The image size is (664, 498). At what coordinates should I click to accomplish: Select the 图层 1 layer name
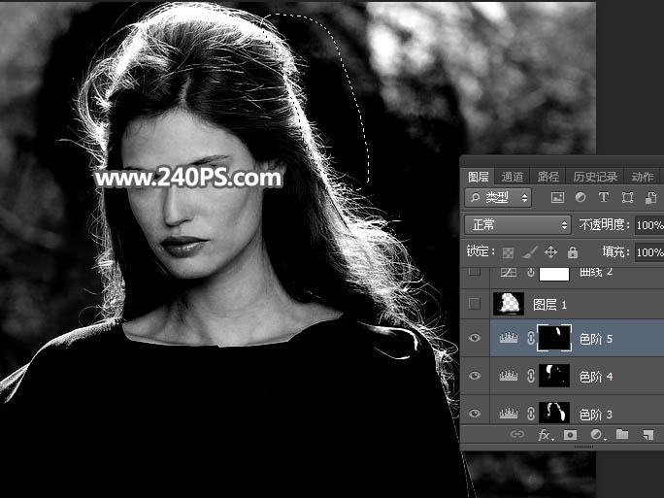tap(549, 305)
